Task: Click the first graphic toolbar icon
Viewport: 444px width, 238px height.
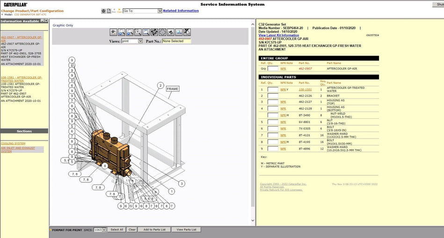Action: point(113,32)
